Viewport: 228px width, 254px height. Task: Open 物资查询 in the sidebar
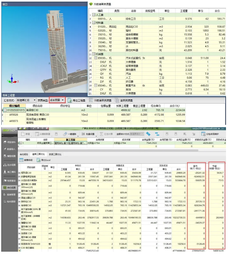tap(9, 181)
